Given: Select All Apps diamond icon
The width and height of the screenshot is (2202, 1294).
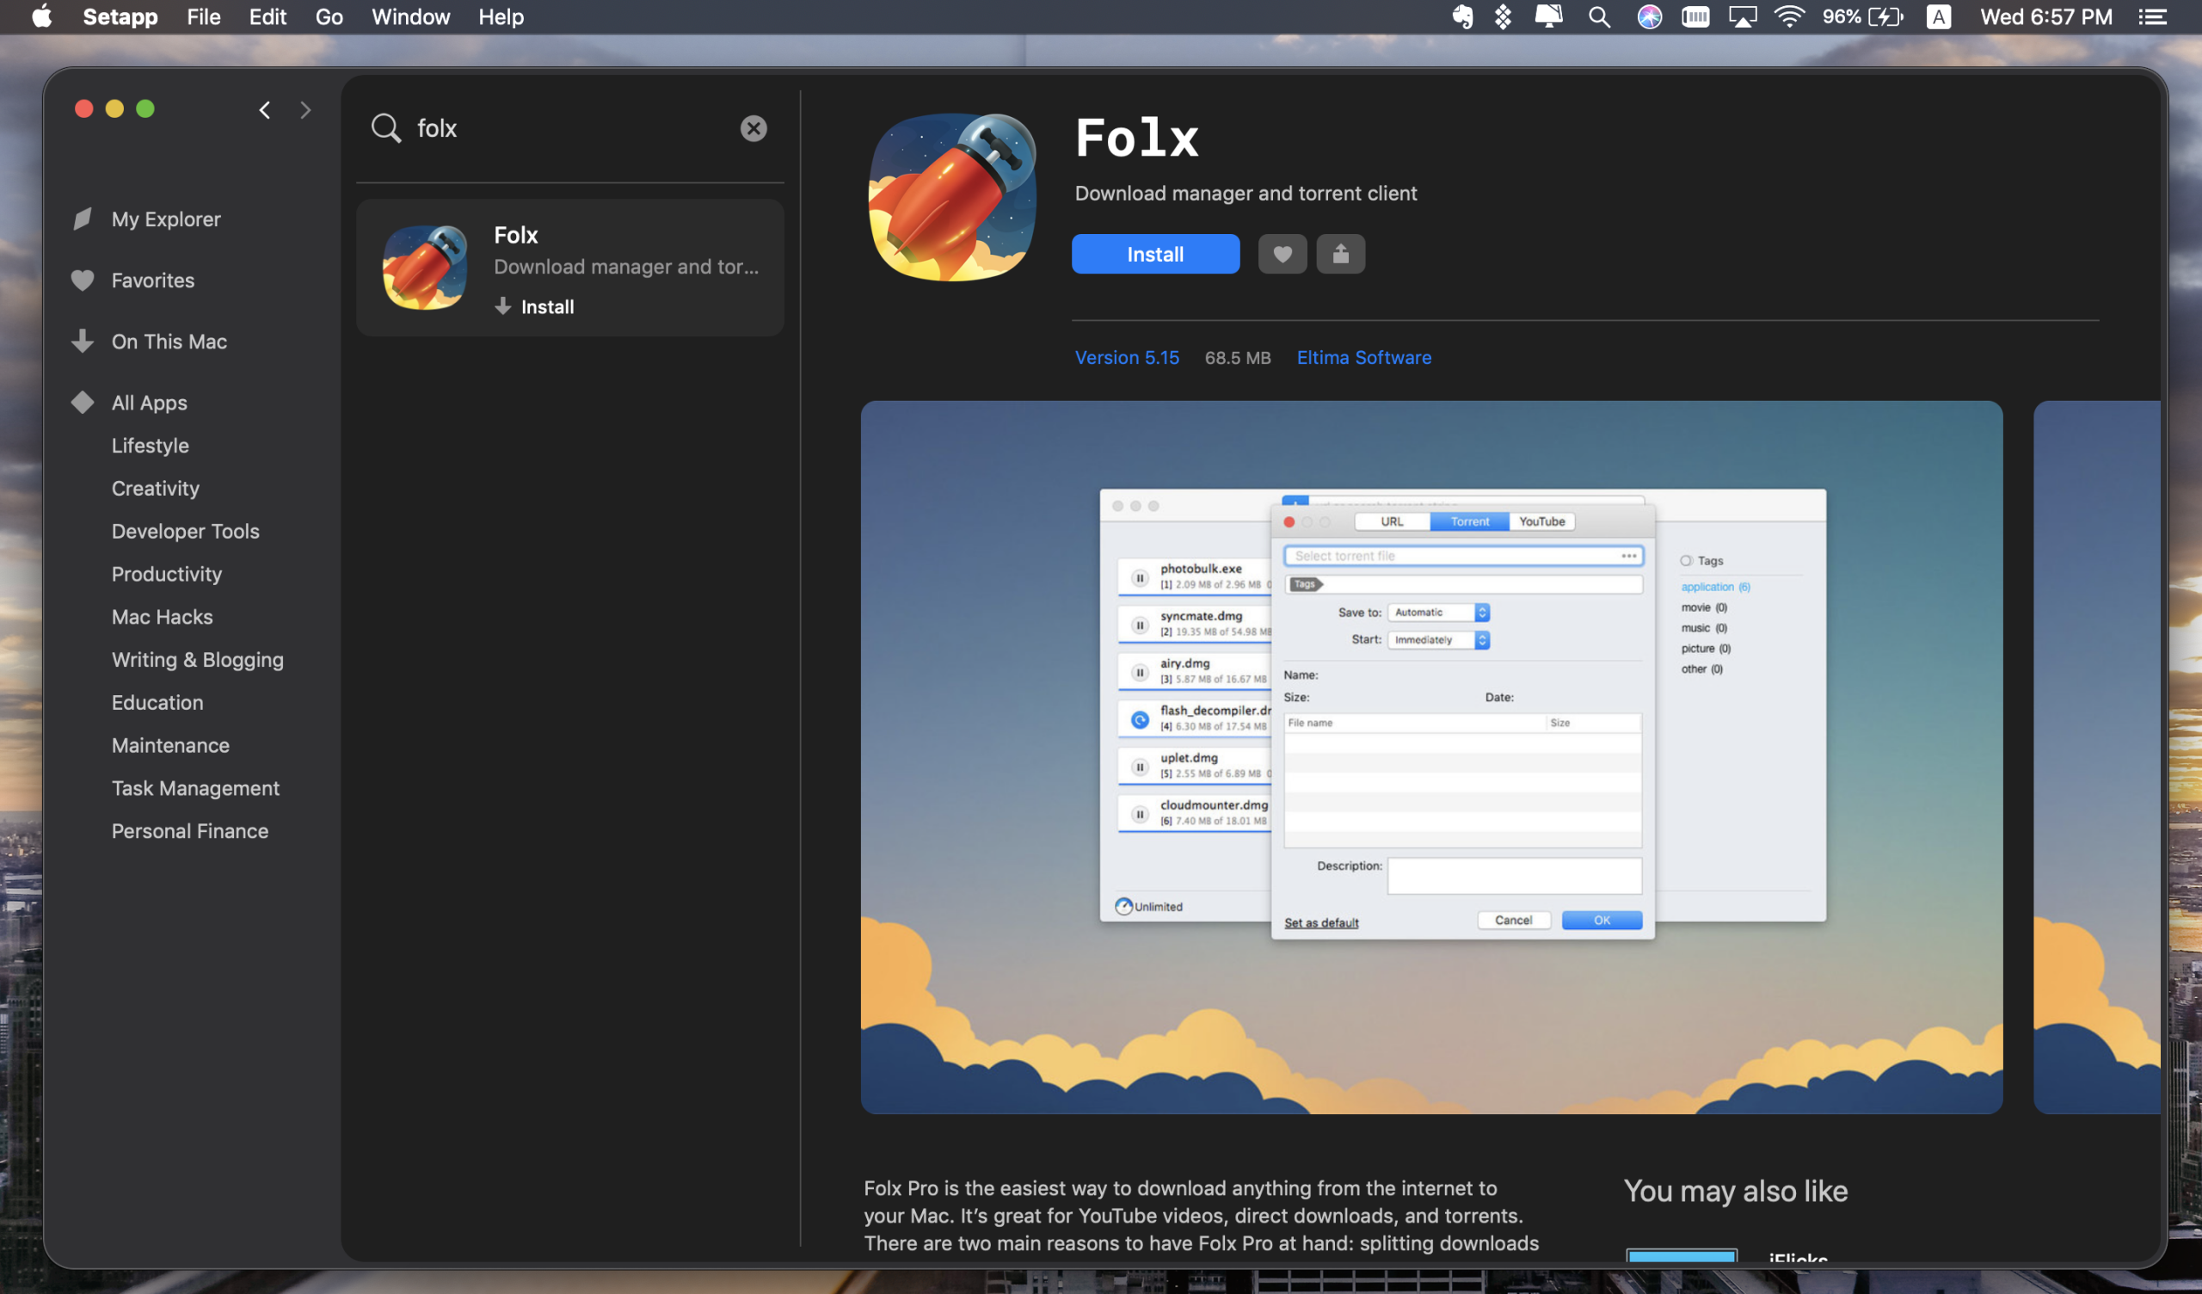Looking at the screenshot, I should (x=82, y=402).
